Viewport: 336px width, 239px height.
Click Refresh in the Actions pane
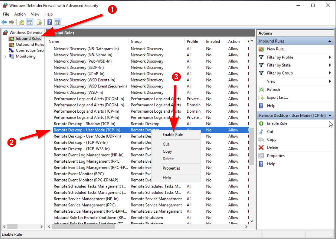click(x=273, y=90)
